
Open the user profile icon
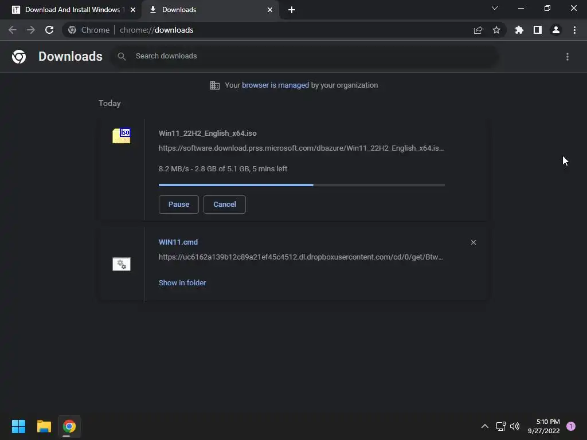(x=556, y=30)
